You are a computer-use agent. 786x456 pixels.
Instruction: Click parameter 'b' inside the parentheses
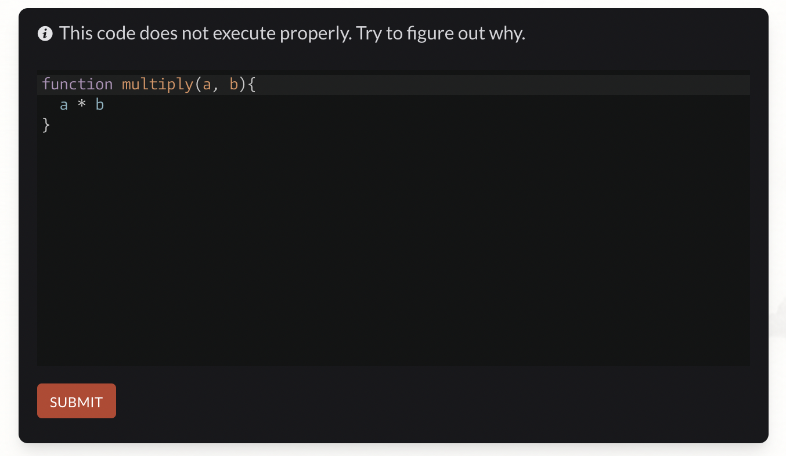[234, 84]
